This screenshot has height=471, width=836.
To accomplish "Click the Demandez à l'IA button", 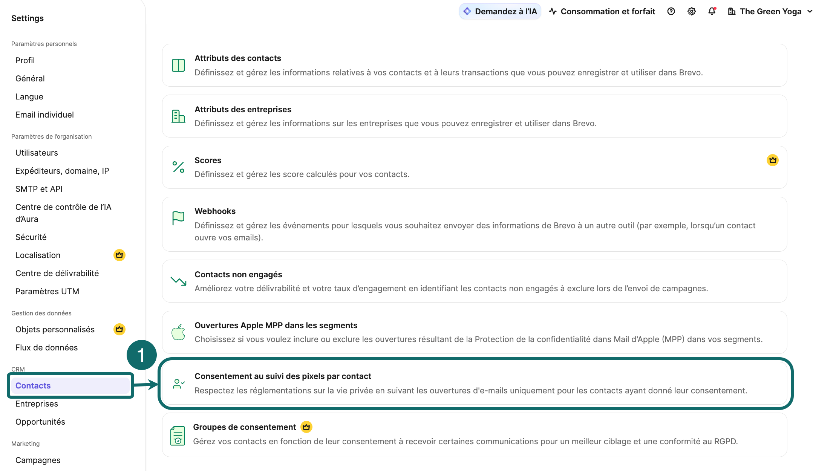I will (500, 11).
